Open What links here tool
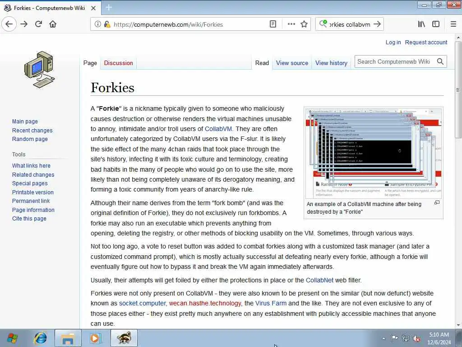This screenshot has width=462, height=347. point(31,165)
